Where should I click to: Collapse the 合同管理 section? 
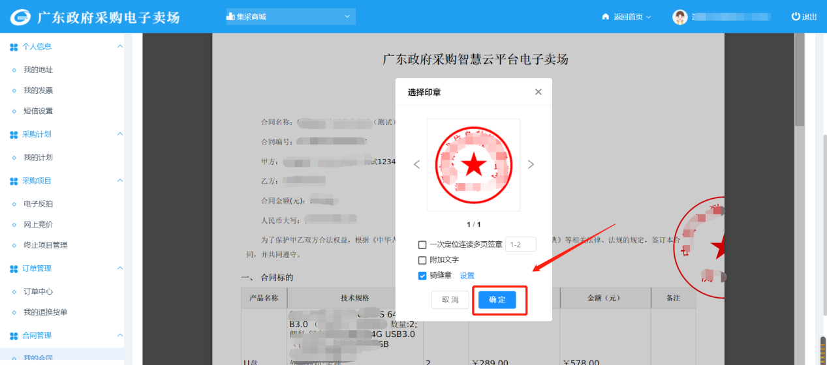(x=119, y=335)
